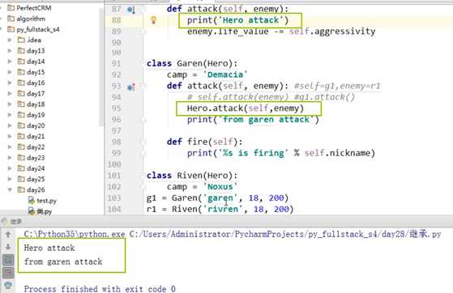This screenshot has width=453, height=293.
Task: Click the 'Demacia' string on line 92
Action: 224,74
